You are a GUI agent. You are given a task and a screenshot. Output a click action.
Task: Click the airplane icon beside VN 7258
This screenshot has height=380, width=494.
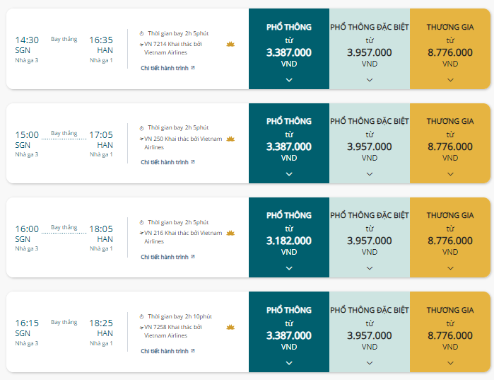point(141,328)
